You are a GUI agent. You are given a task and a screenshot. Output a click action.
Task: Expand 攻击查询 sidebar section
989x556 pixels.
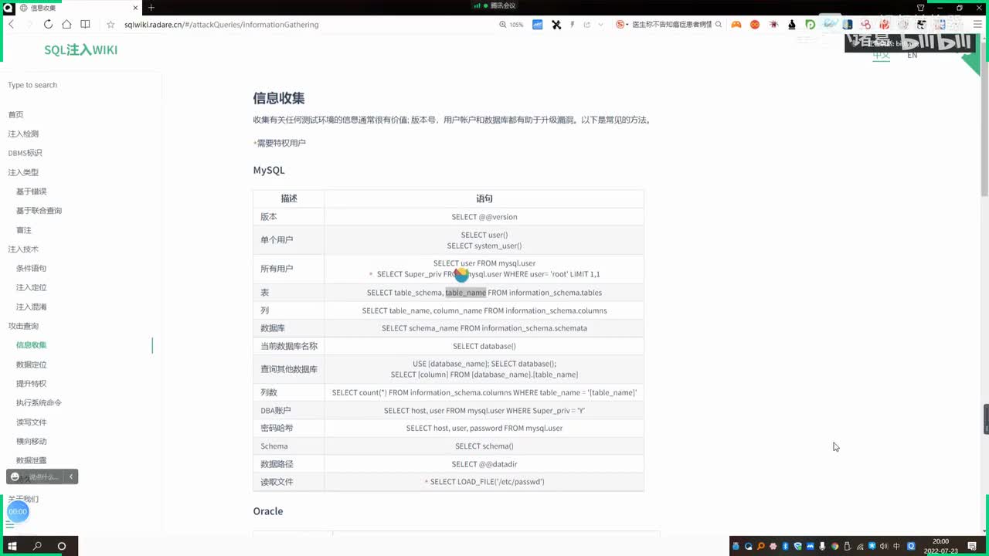coord(23,326)
